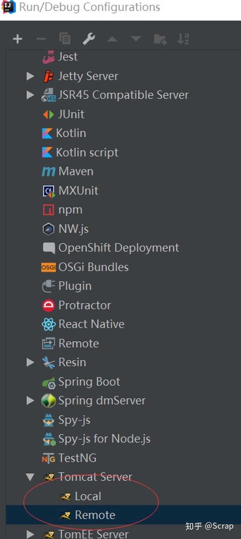Viewport: 241px width, 539px height.
Task: Select the npm label
Action: [x=70, y=210]
